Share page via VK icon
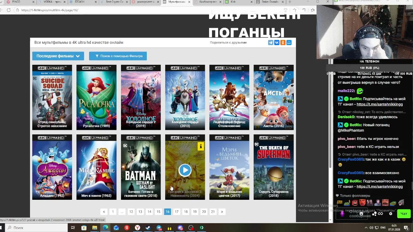The image size is (413, 232). click(x=277, y=43)
